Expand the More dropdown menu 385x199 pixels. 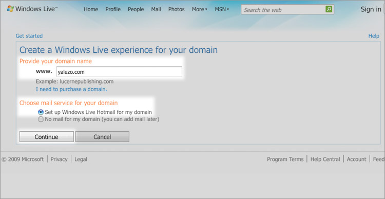click(200, 9)
